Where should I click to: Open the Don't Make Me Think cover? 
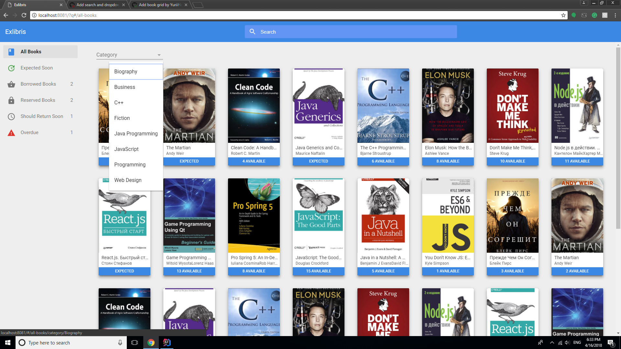(x=513, y=106)
